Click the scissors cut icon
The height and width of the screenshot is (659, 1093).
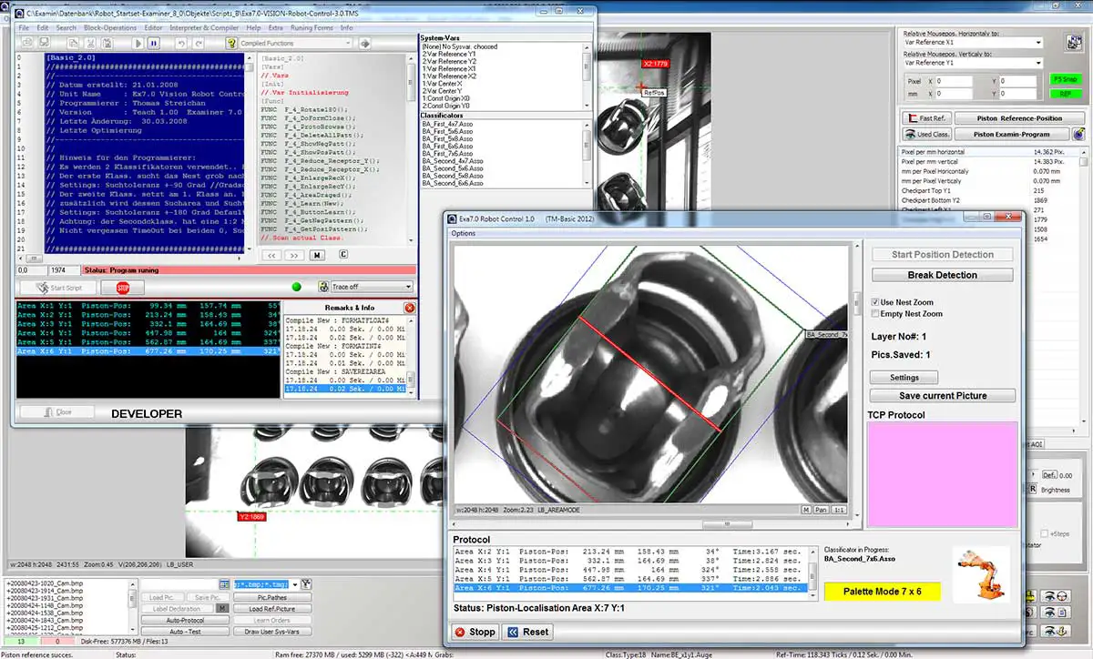90,44
